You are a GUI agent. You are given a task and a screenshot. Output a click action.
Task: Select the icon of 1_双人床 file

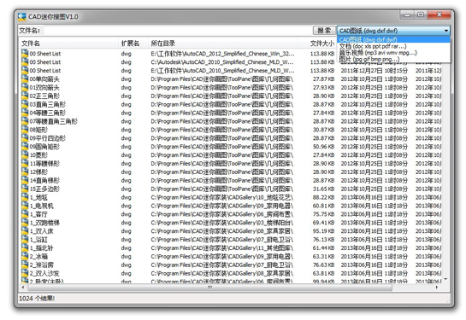[x=25, y=231]
